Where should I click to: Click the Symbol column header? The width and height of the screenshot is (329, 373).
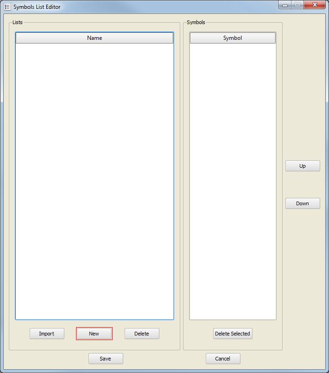pos(233,38)
